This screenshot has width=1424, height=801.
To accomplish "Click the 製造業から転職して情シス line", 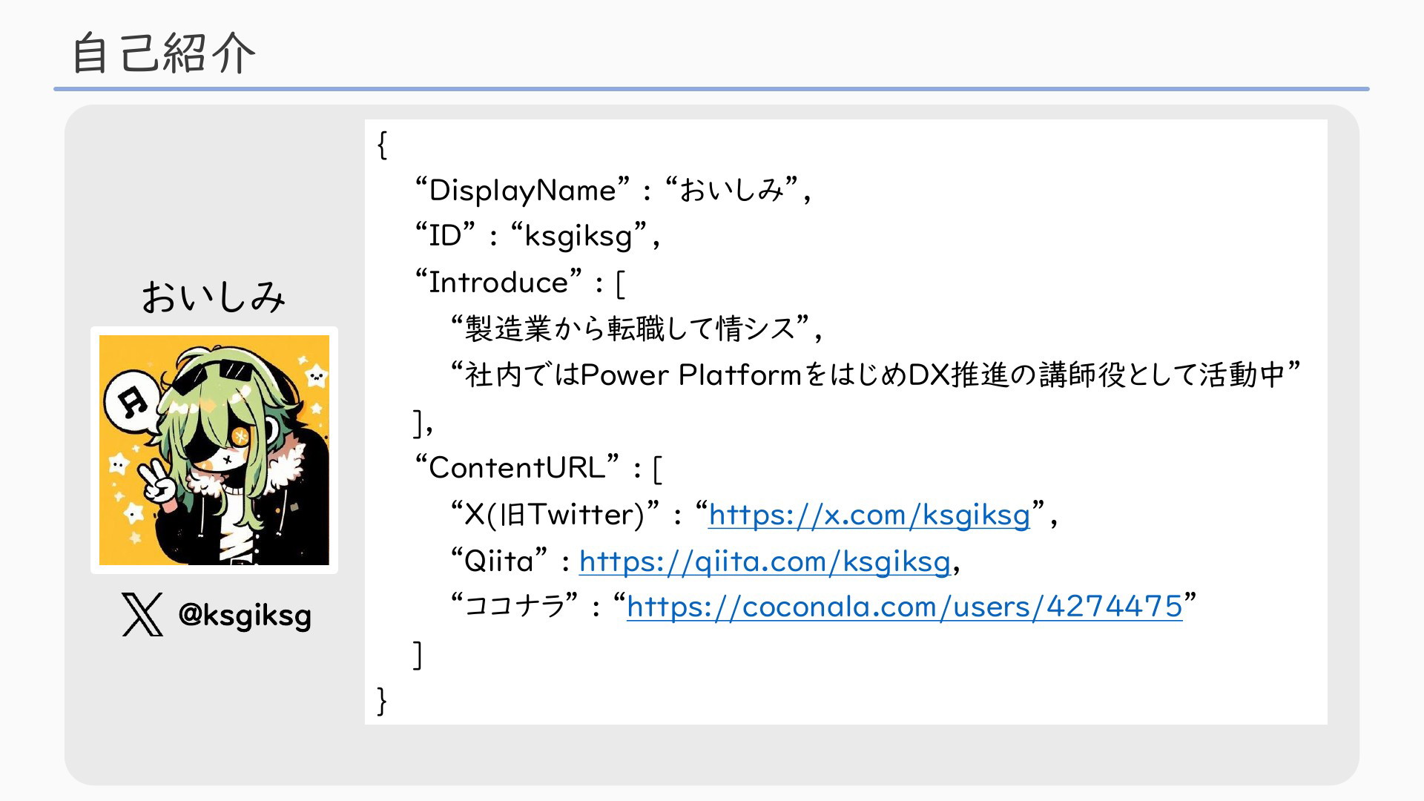I will point(636,329).
